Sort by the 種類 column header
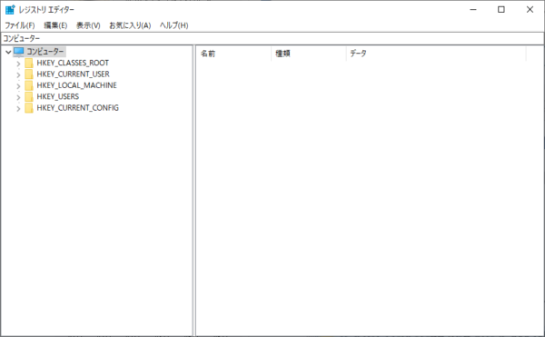 (x=309, y=54)
